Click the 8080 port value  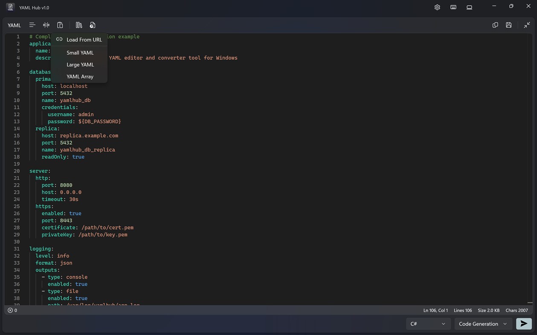66,185
